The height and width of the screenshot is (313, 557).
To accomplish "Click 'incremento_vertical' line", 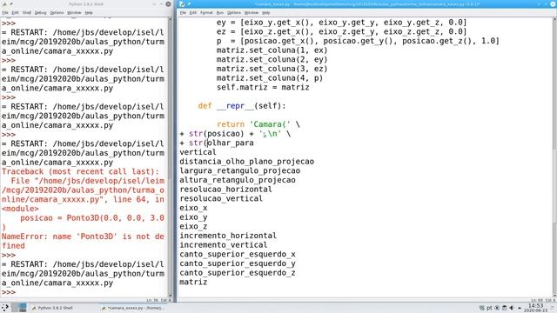I will point(223,245).
